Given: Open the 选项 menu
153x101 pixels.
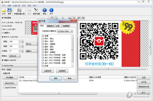Looking at the screenshot, I should [24, 6].
